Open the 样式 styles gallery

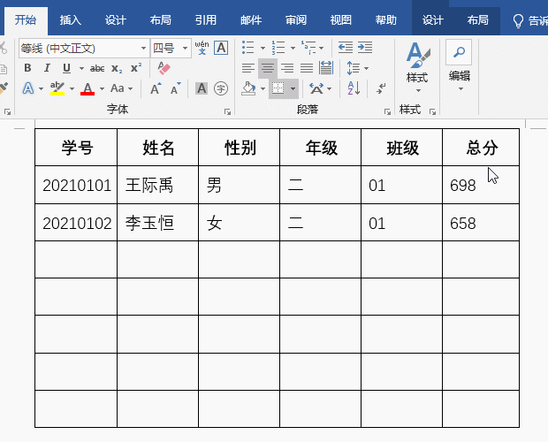click(418, 67)
